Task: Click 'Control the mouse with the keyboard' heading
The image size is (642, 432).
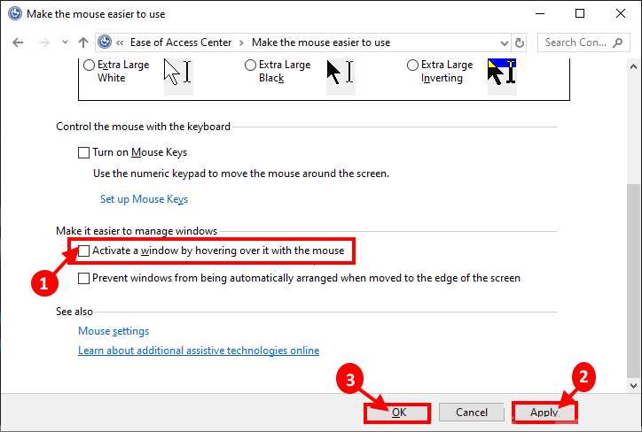Action: coord(144,127)
